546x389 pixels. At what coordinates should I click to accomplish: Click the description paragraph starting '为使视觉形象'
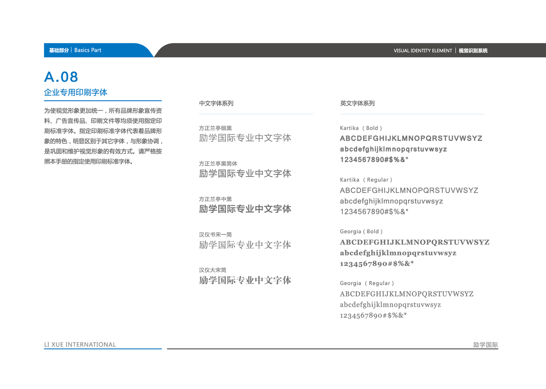point(104,136)
